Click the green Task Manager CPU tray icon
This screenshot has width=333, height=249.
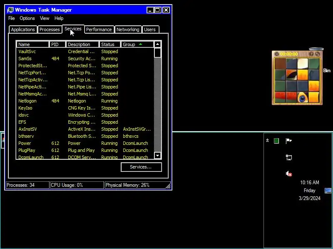point(276,141)
